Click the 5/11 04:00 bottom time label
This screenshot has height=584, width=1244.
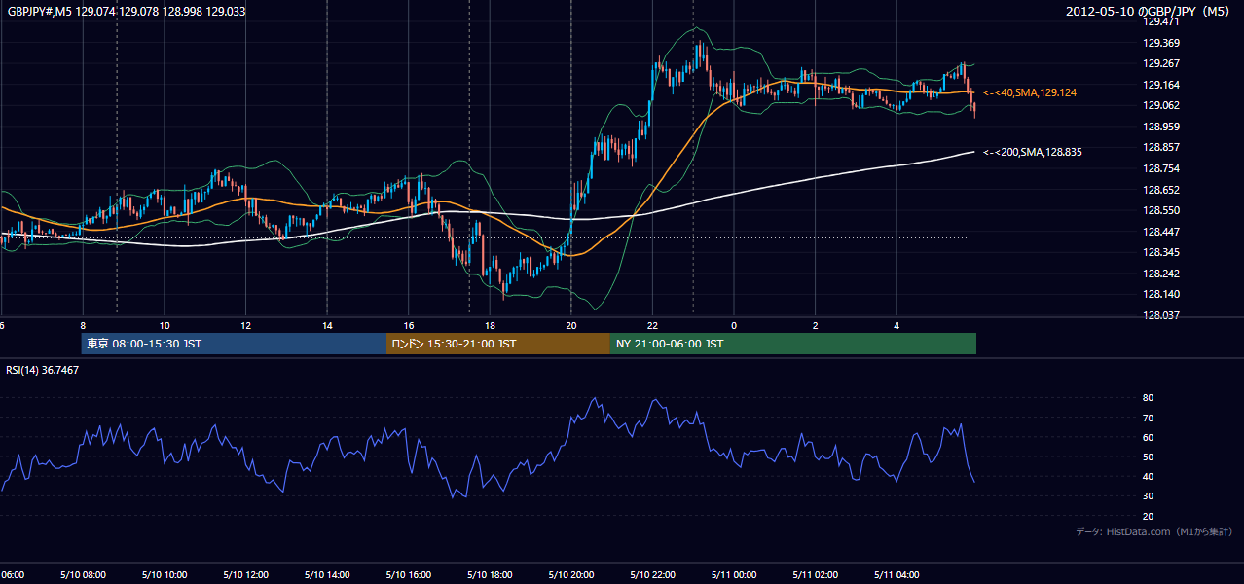coord(896,575)
